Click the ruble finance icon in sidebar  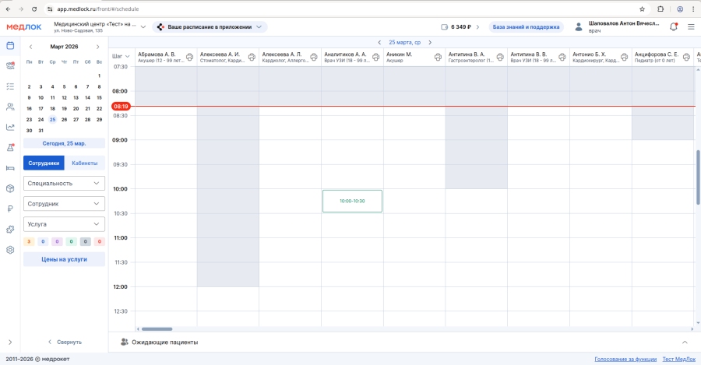click(10, 209)
